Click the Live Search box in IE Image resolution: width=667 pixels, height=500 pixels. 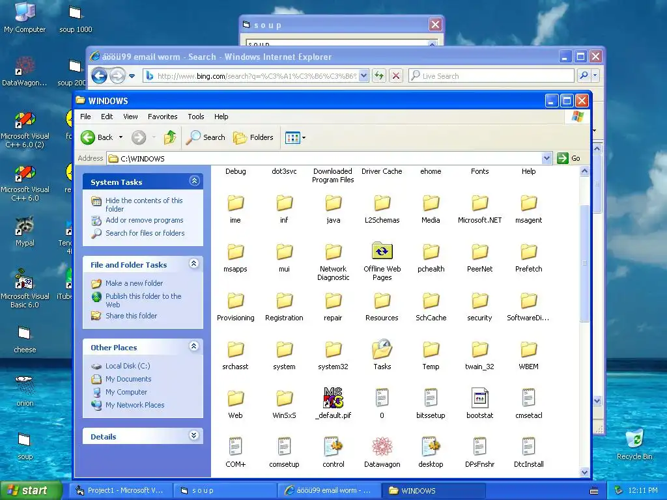[x=491, y=76]
